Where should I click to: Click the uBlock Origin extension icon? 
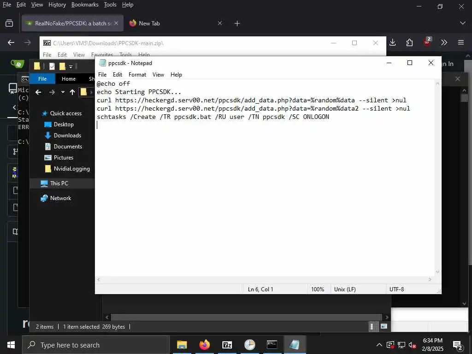[x=427, y=42]
